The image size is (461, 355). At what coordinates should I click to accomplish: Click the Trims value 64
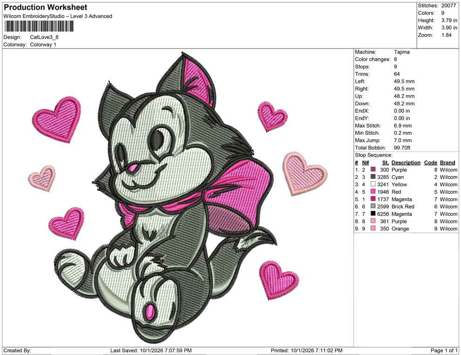(x=397, y=74)
